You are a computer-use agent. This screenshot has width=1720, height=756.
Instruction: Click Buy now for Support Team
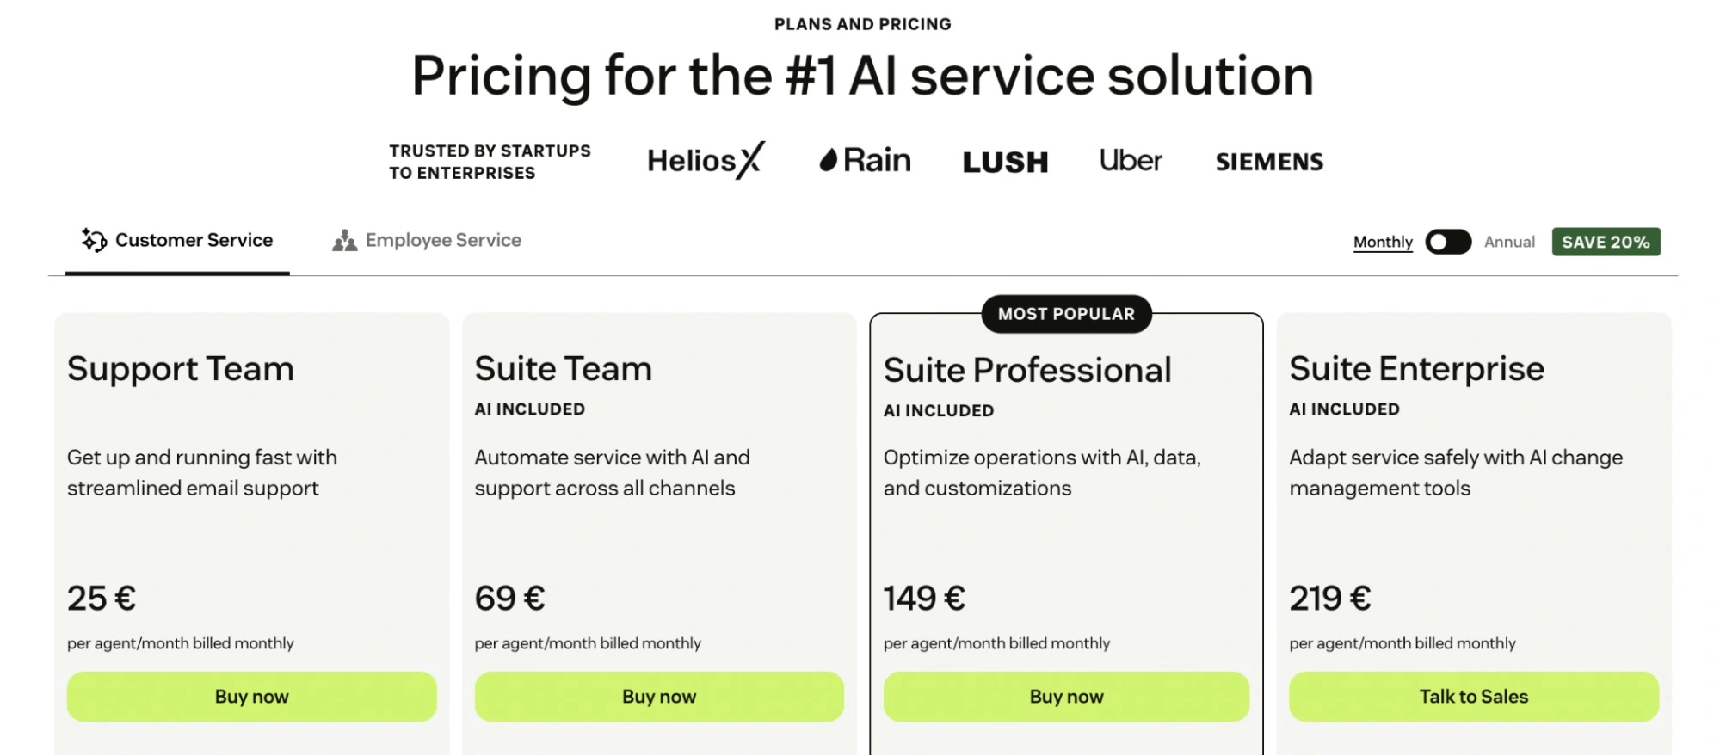251,697
